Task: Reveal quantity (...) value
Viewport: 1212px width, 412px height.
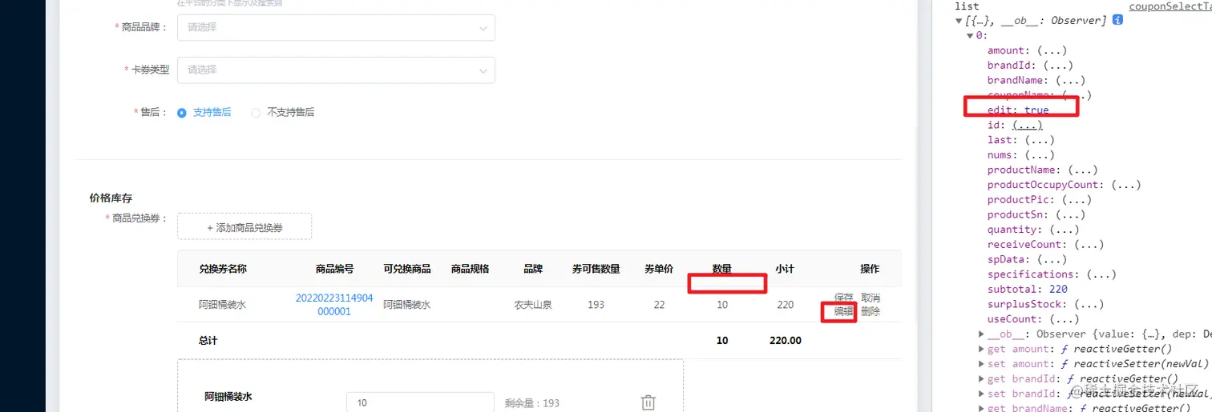Action: tap(1063, 230)
